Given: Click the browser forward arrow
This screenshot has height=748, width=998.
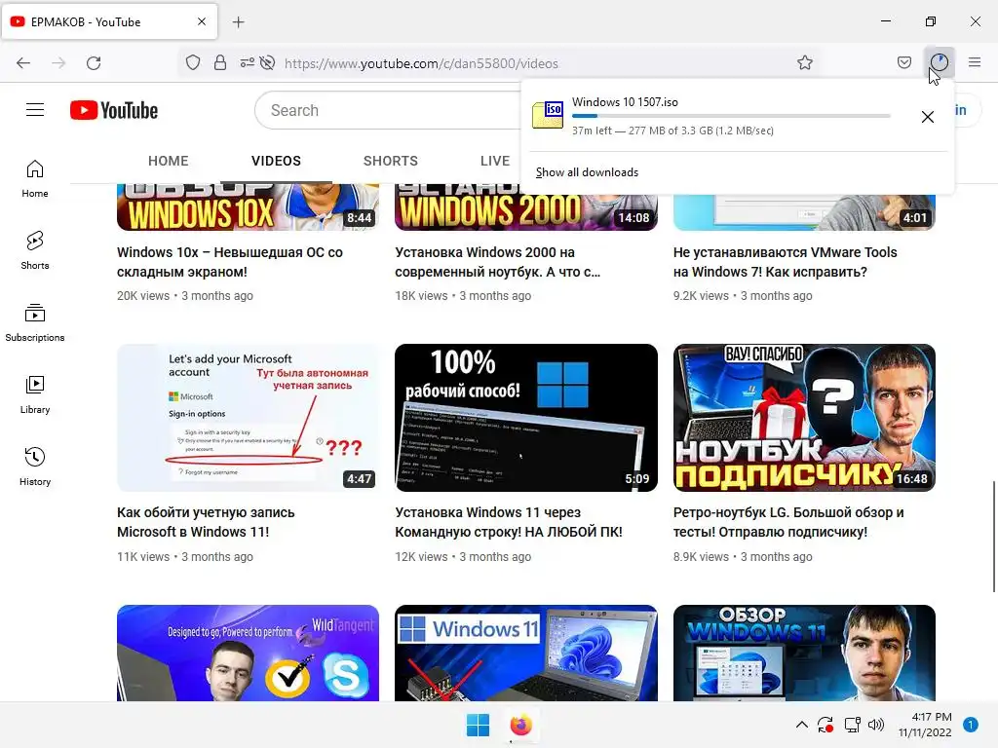Looking at the screenshot, I should tap(58, 63).
